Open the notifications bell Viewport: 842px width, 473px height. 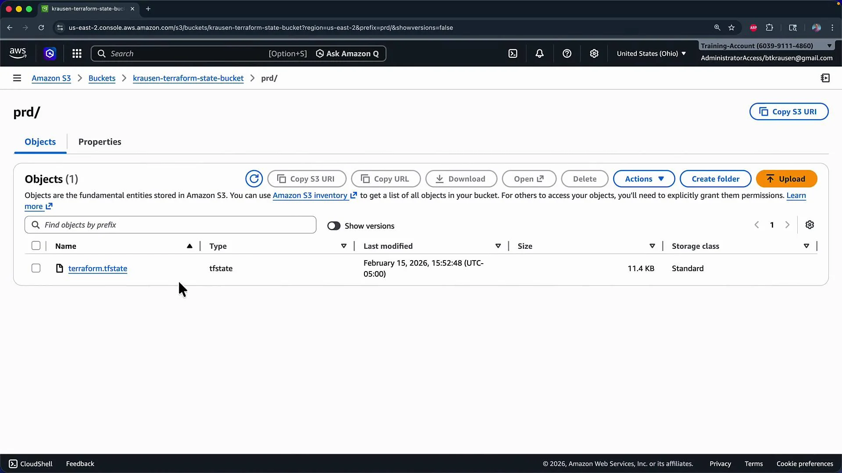pos(540,53)
